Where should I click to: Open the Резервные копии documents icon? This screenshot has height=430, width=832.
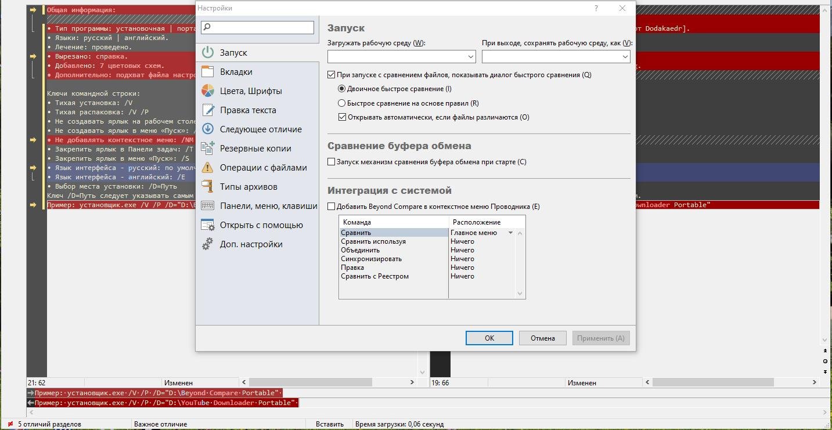pyautogui.click(x=208, y=148)
